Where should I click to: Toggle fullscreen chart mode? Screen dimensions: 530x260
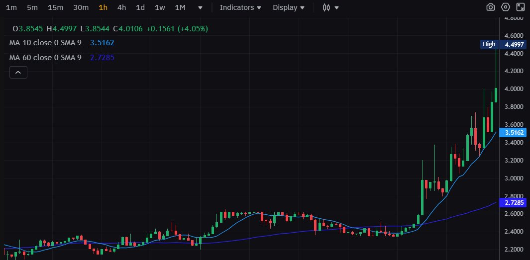(x=520, y=7)
